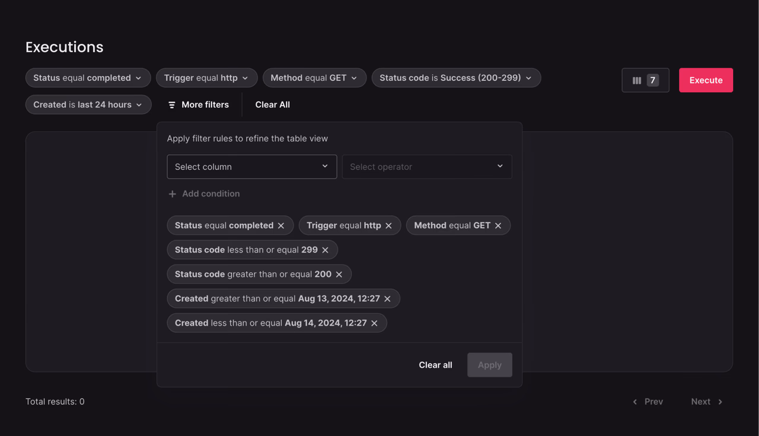Click the plus icon for Add condition
The height and width of the screenshot is (436, 759).
point(173,194)
